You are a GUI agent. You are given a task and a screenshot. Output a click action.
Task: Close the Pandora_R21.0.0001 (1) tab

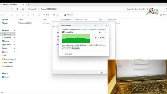click(23, 5)
